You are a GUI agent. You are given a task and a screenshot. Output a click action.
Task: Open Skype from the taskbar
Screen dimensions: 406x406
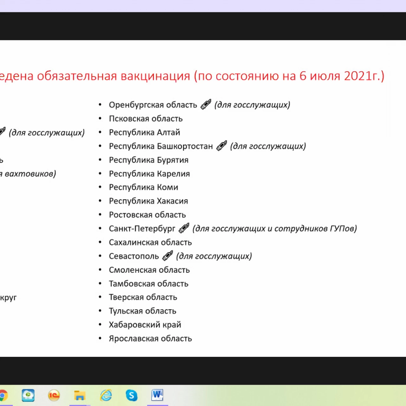pyautogui.click(x=132, y=395)
